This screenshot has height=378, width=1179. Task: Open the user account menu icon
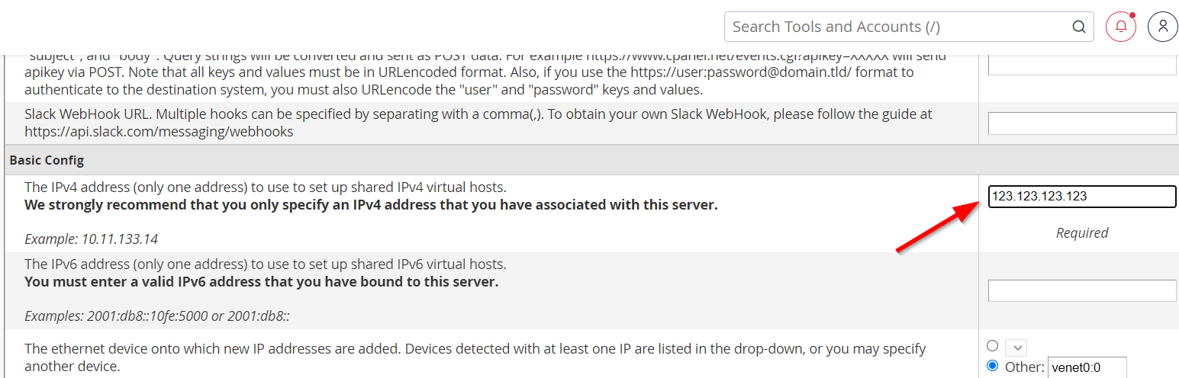1163,27
